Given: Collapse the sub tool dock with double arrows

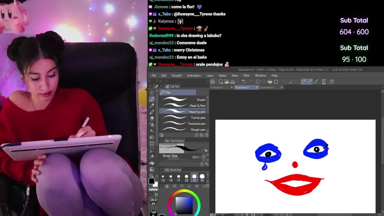Looking at the screenshot, I should point(160,81).
